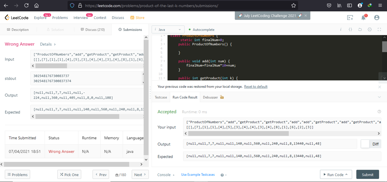The height and width of the screenshot is (182, 387).
Task: Open LeetCode playground icon
Action: click(350, 17)
